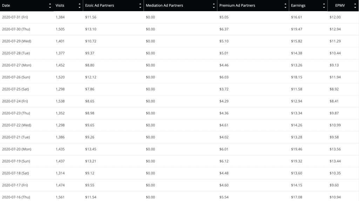
Task: Toggle the Ezoic Ad Partners sort arrows
Action: pos(140,6)
